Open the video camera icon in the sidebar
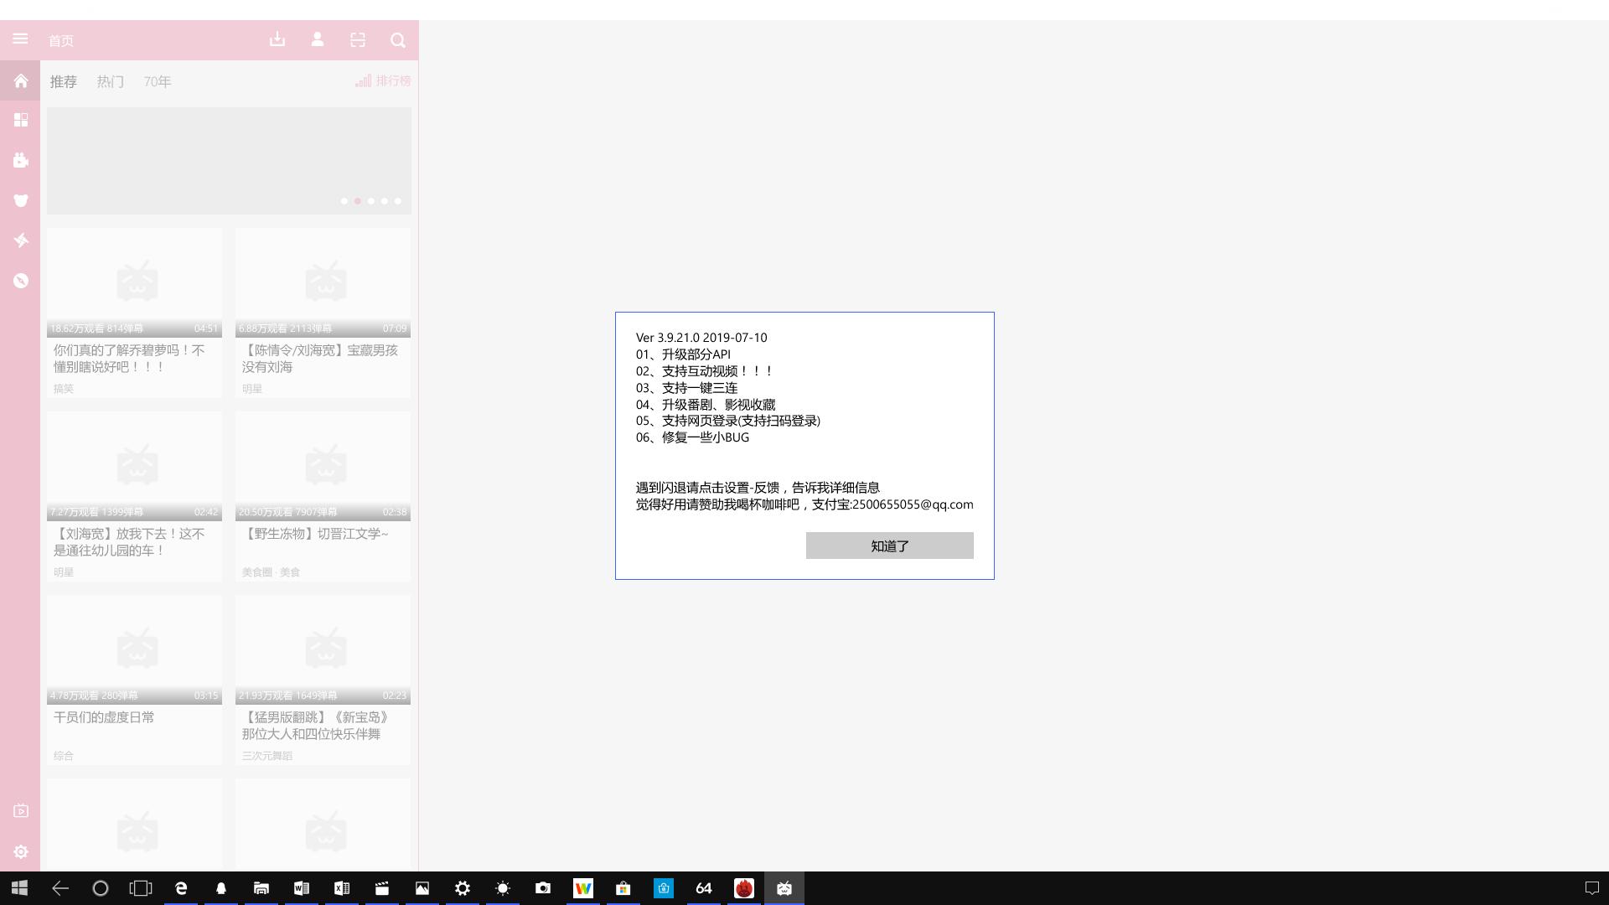 coord(21,160)
